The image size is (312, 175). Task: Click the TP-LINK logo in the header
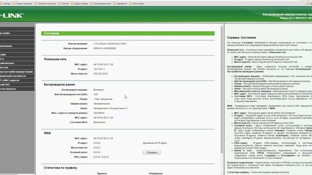12,16
